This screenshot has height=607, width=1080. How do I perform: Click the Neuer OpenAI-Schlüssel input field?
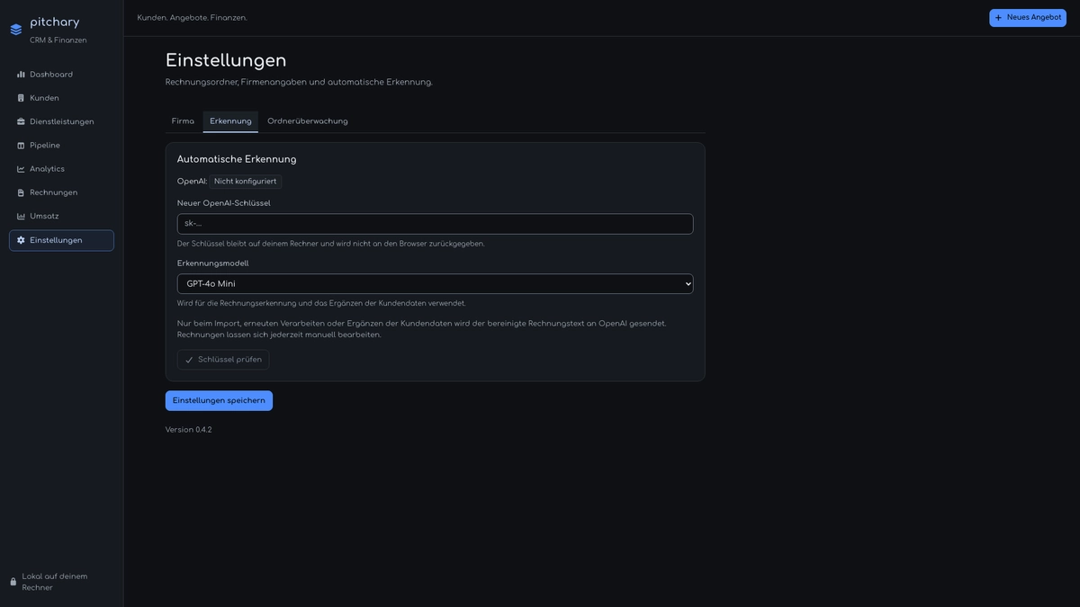tap(435, 224)
